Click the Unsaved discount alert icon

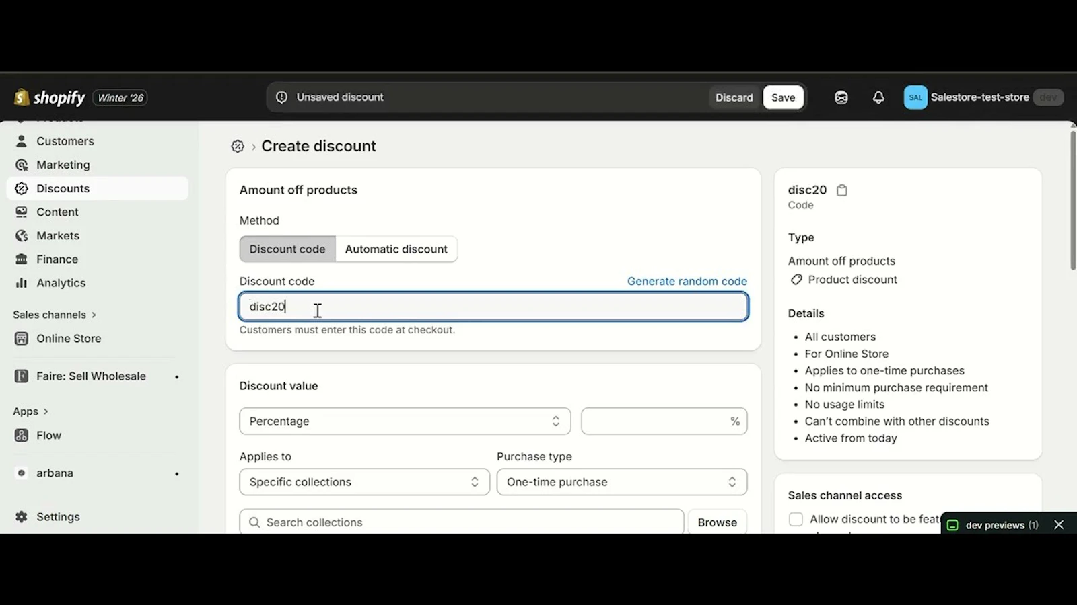tap(281, 97)
